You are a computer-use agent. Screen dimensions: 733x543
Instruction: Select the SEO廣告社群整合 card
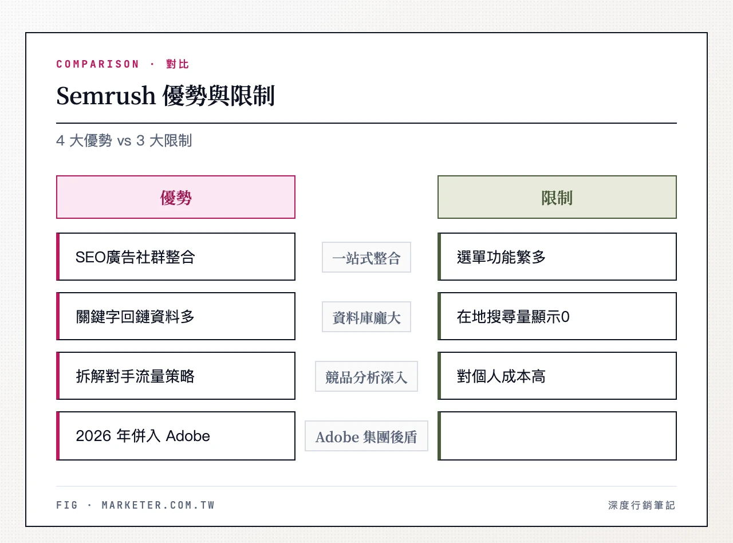[x=176, y=257]
